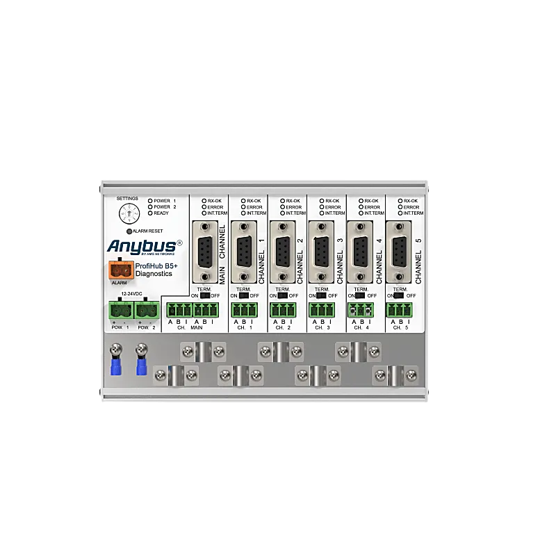Click the MAIN CHANNEL DB9 connector
Screen dimensions: 556x556
point(205,252)
